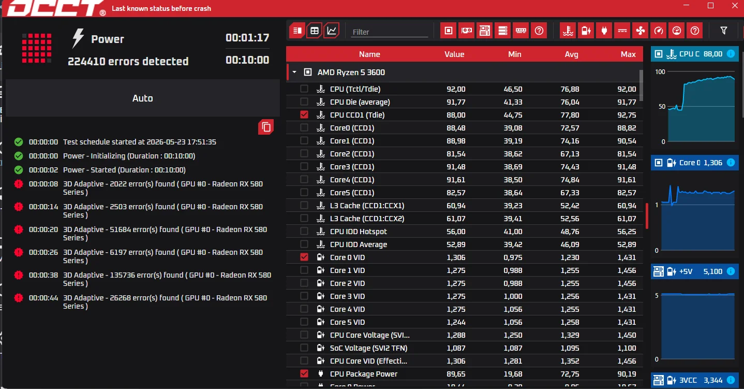The image size is (744, 389).
Task: Open info for the CPU CCD1 graph
Action: 731,54
